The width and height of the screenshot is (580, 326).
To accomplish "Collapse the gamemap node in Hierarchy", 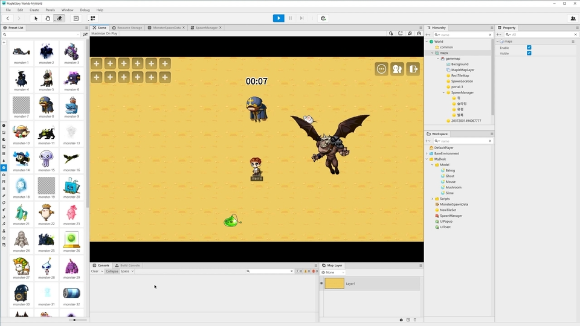I will 438,59.
